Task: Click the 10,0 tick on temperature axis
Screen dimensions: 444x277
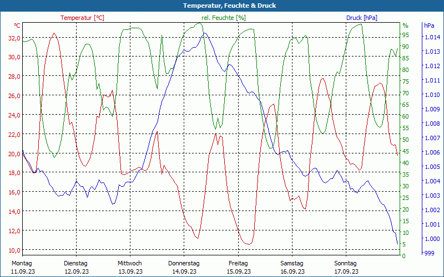Action: pos(14,250)
